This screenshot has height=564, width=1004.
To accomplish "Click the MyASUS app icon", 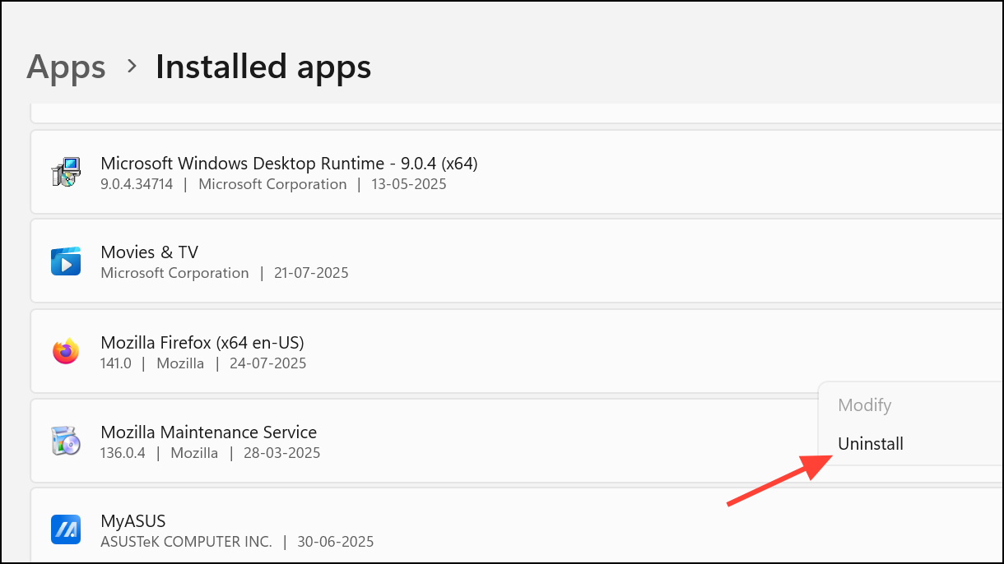I will click(x=66, y=529).
